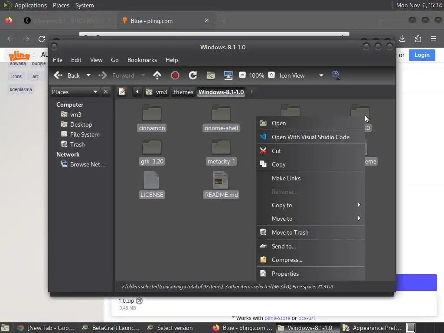Click the Back arrow icon in file manager

click(58, 75)
